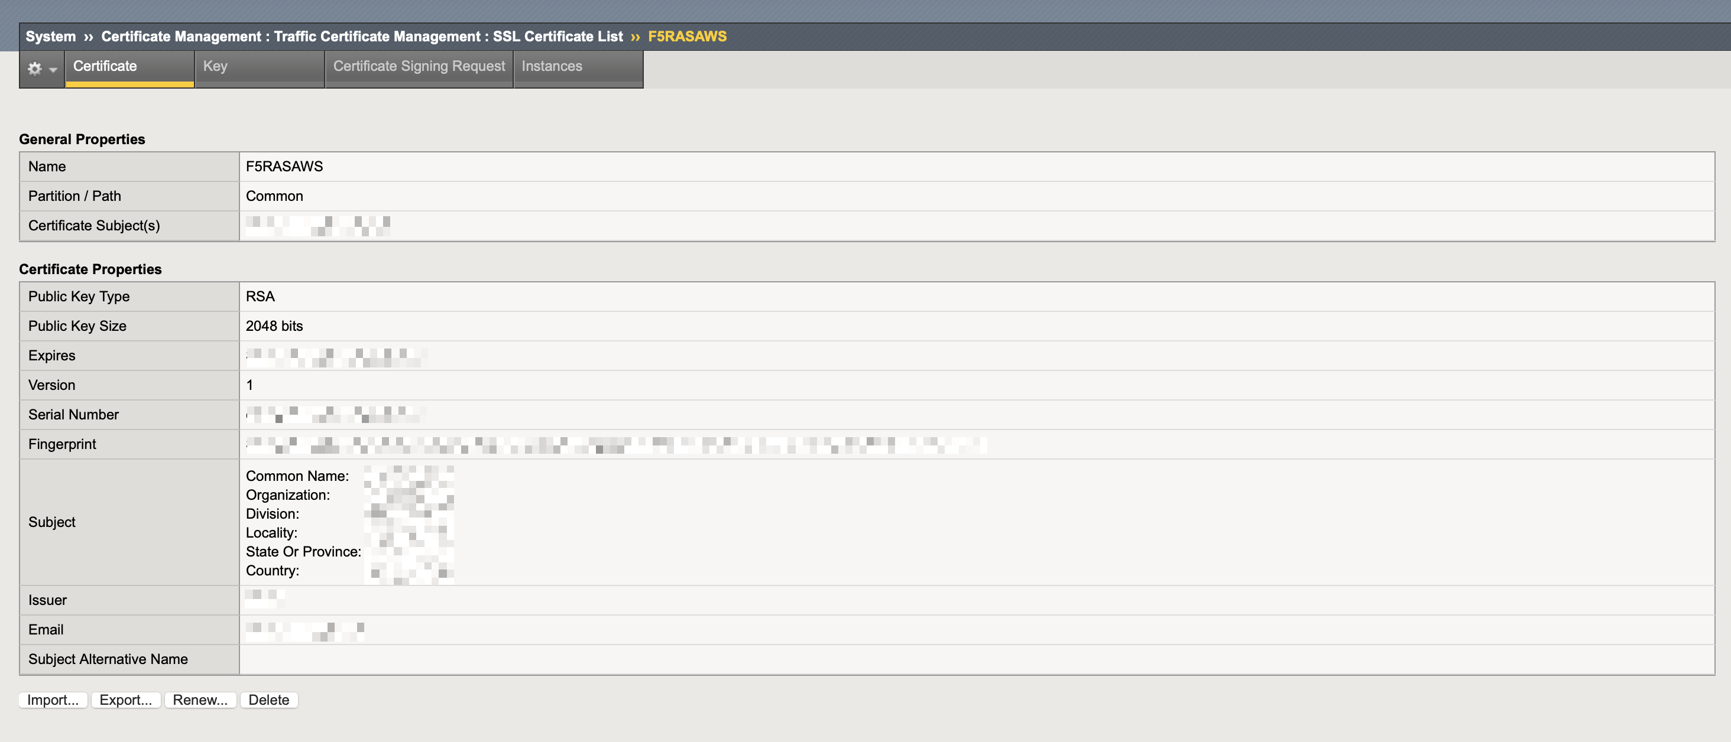Click the General Properties heading
The height and width of the screenshot is (742, 1731).
click(x=82, y=139)
